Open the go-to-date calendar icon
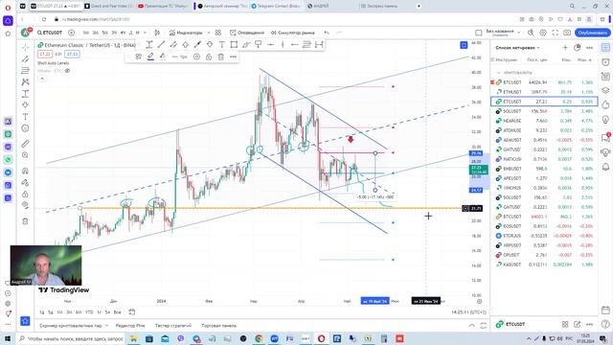This screenshot has width=613, height=345. click(132, 312)
